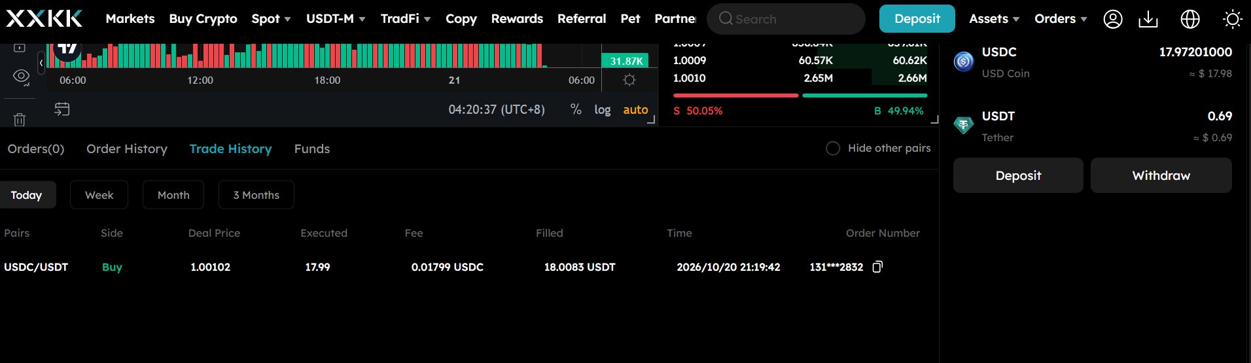This screenshot has height=363, width=1251.
Task: Open the Rewards menu item
Action: tap(517, 19)
